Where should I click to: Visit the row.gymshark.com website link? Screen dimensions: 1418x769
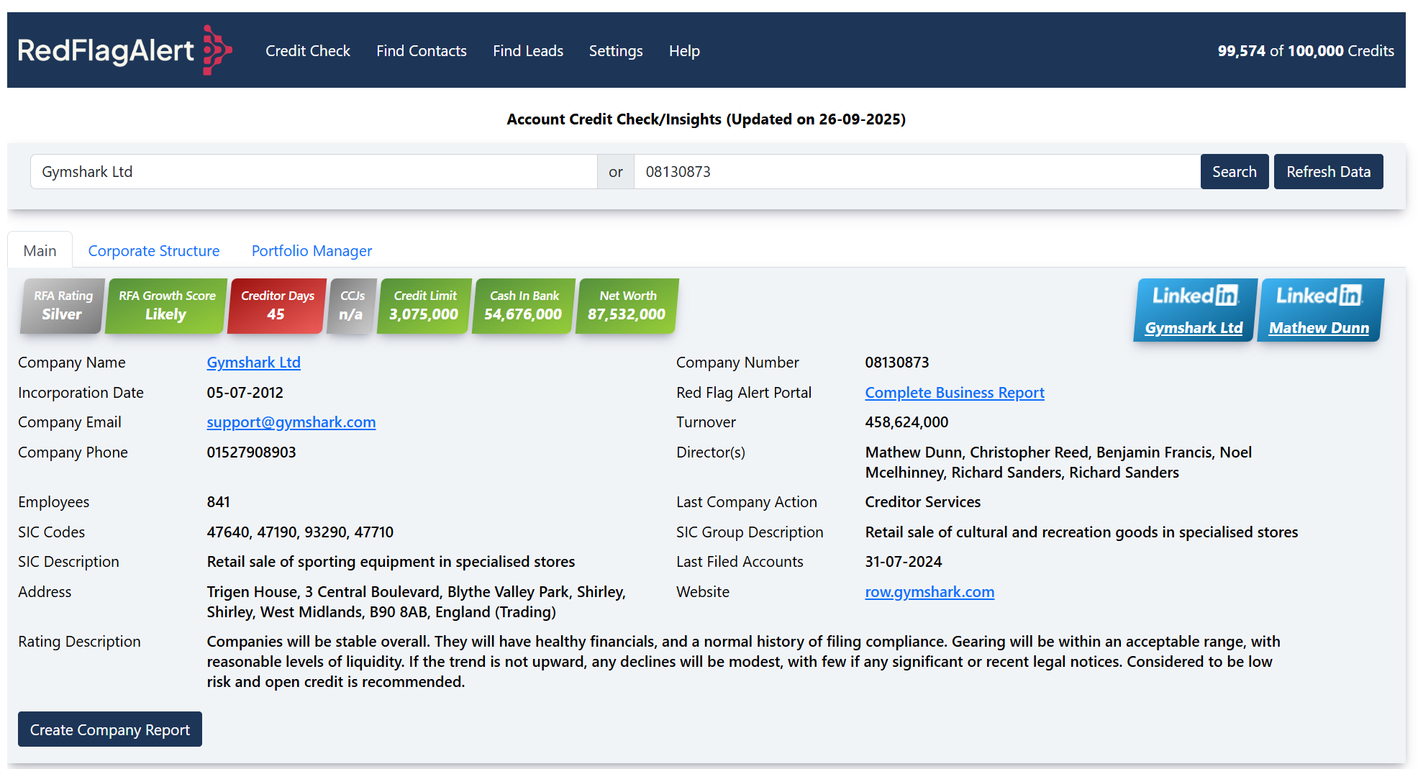[x=930, y=592]
